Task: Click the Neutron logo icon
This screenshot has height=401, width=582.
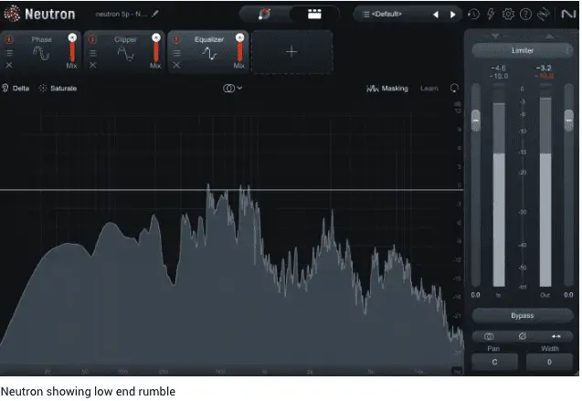Action: [12, 14]
